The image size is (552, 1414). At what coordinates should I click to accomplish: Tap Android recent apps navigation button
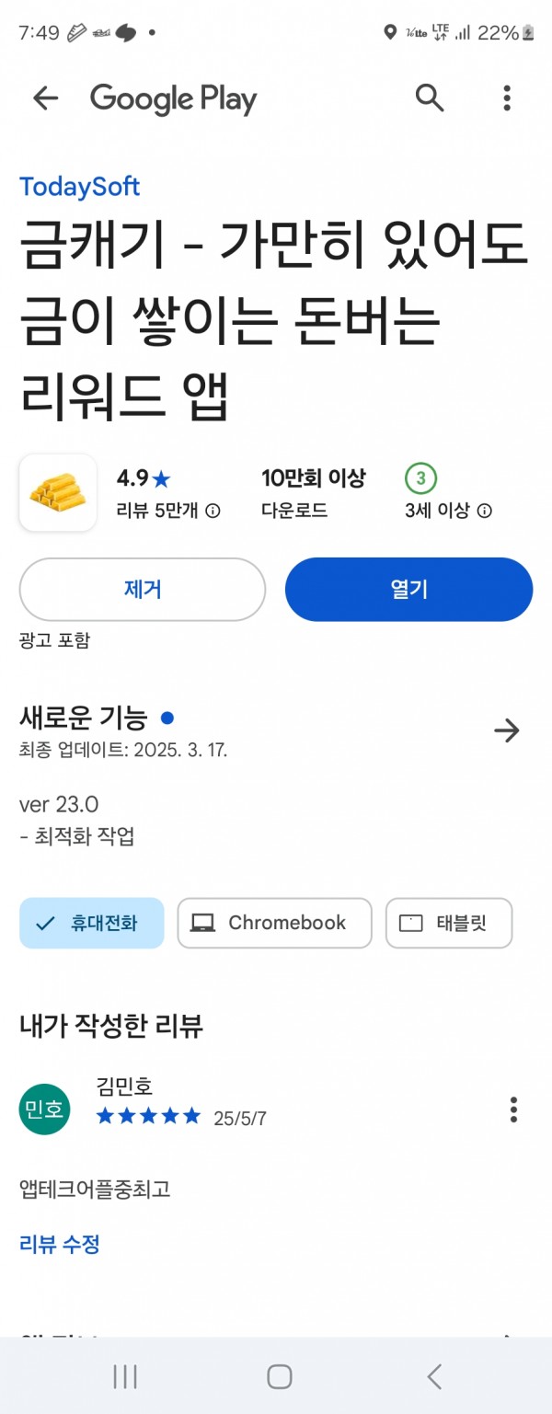[125, 1376]
